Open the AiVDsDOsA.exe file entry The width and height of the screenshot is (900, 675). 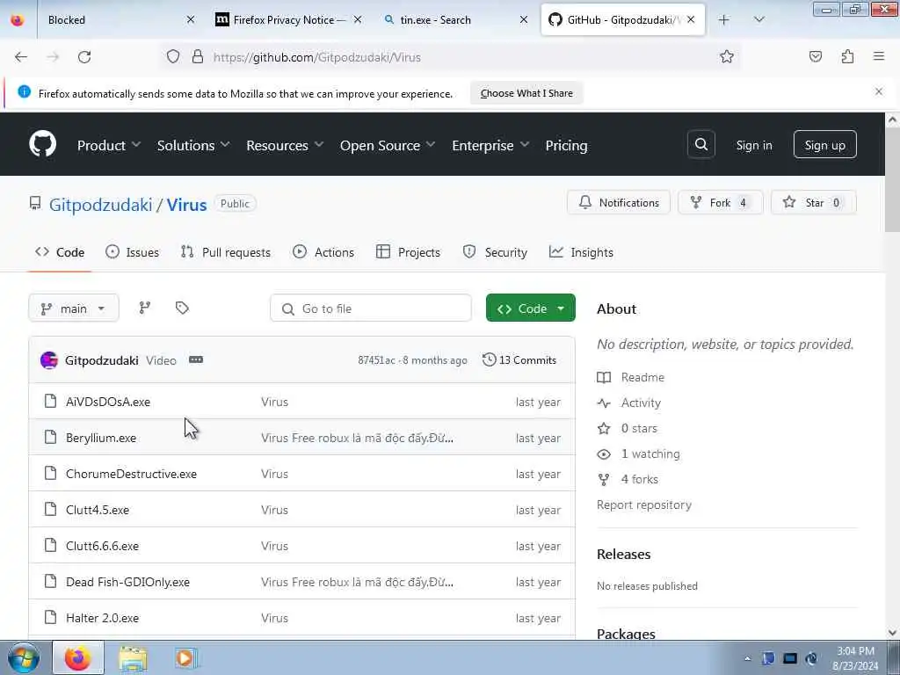[108, 402]
